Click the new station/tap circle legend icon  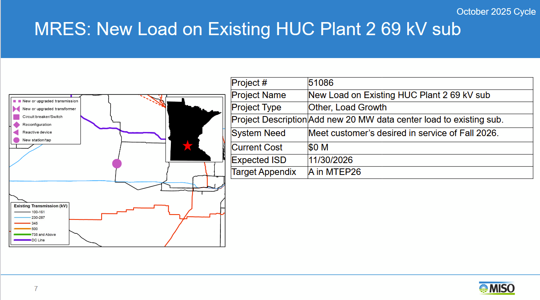click(x=16, y=140)
